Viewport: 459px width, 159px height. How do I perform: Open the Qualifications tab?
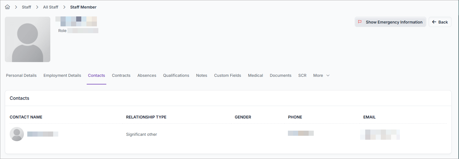[x=176, y=75]
